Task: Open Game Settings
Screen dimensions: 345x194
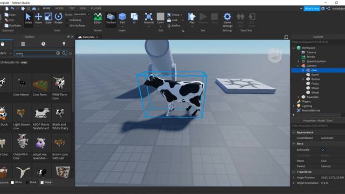Action: [x=227, y=20]
